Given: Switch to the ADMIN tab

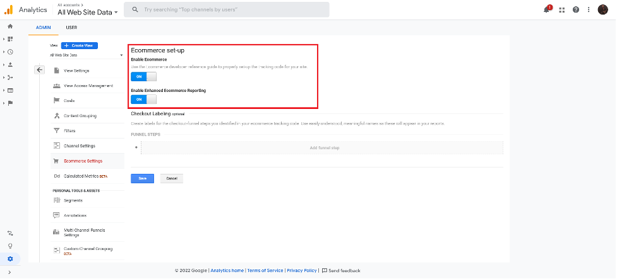Looking at the screenshot, I should (x=44, y=28).
